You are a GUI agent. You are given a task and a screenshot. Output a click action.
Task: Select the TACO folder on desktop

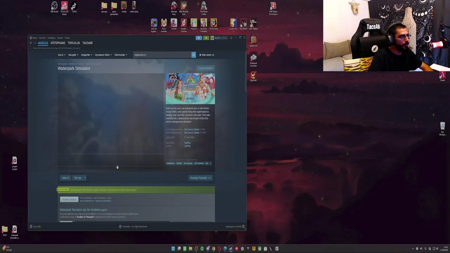click(5, 231)
